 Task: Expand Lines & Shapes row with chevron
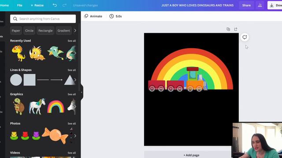(75, 80)
